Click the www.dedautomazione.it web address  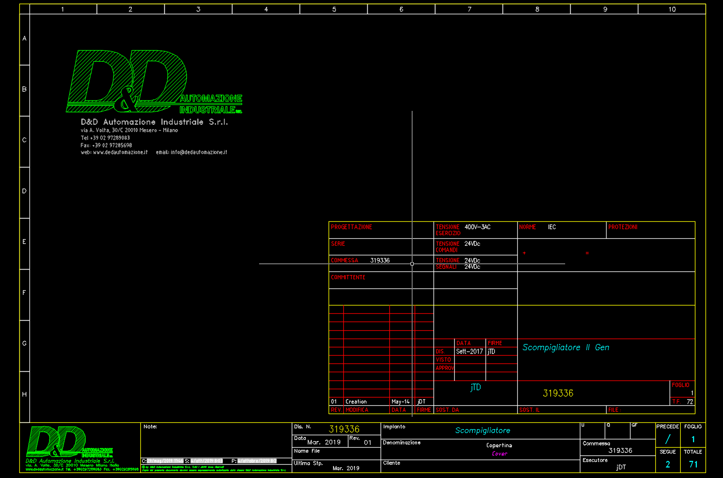click(120, 152)
